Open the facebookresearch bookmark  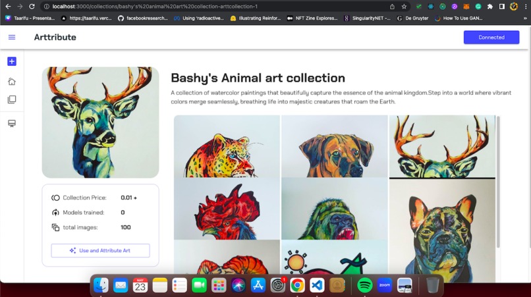pos(142,18)
